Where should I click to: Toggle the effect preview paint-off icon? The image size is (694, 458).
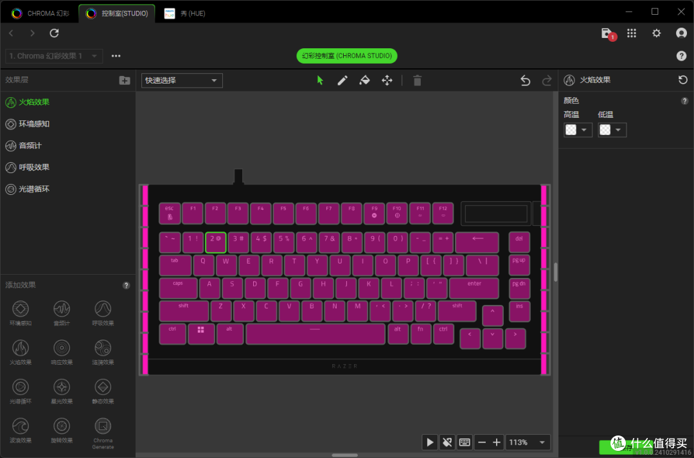pos(447,442)
